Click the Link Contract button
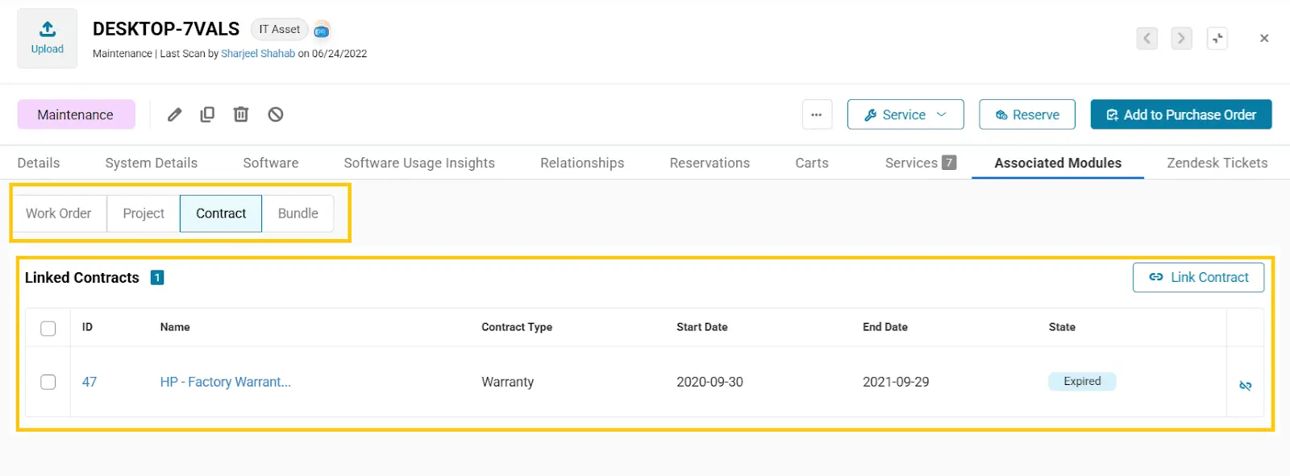The height and width of the screenshot is (476, 1290). 1198,277
